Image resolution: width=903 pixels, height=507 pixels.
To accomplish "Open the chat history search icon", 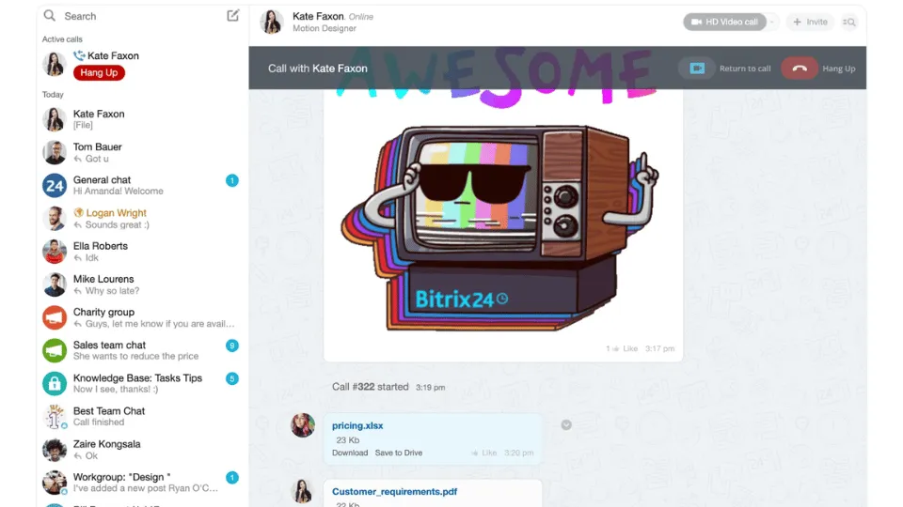I will pos(848,22).
